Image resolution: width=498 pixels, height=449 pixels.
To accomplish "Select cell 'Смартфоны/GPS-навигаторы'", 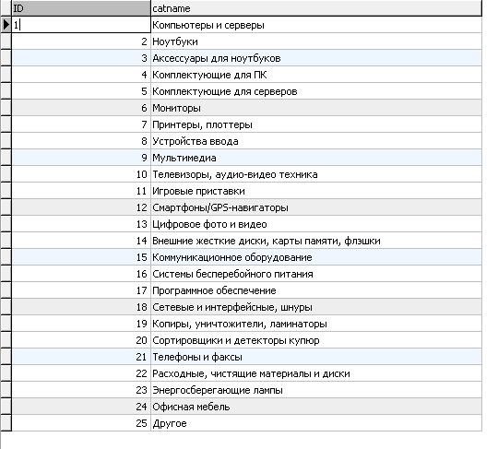I will coord(316,207).
